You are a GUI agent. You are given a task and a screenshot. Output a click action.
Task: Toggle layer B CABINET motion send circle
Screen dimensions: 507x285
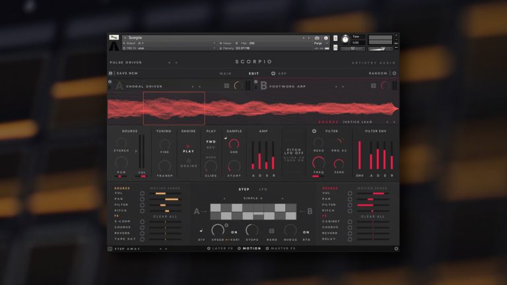coord(350,222)
